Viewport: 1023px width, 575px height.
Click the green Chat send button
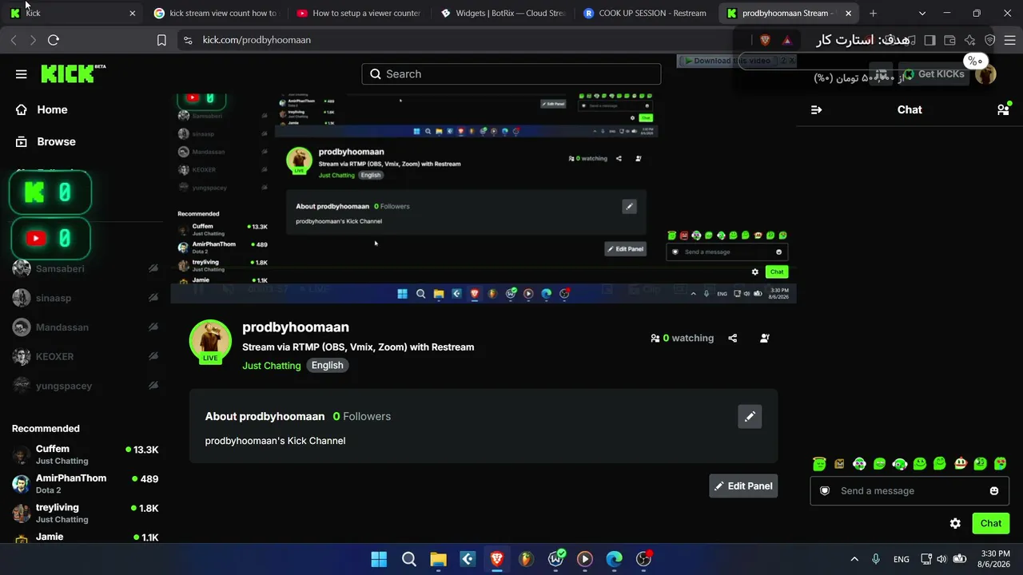991,524
